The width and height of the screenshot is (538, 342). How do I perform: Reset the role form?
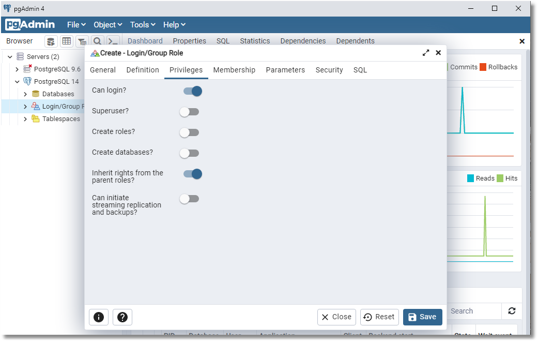tap(379, 317)
